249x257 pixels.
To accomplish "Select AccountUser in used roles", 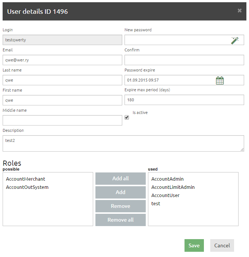I will click(165, 196).
